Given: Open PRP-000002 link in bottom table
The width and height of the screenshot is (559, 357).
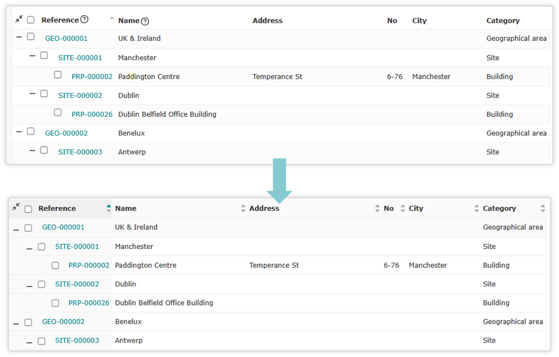Looking at the screenshot, I should pos(89,265).
